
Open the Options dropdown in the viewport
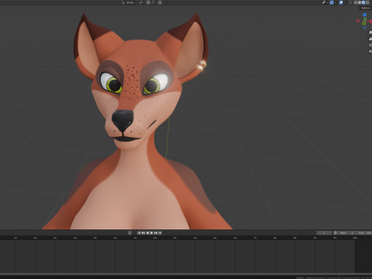pos(367,8)
